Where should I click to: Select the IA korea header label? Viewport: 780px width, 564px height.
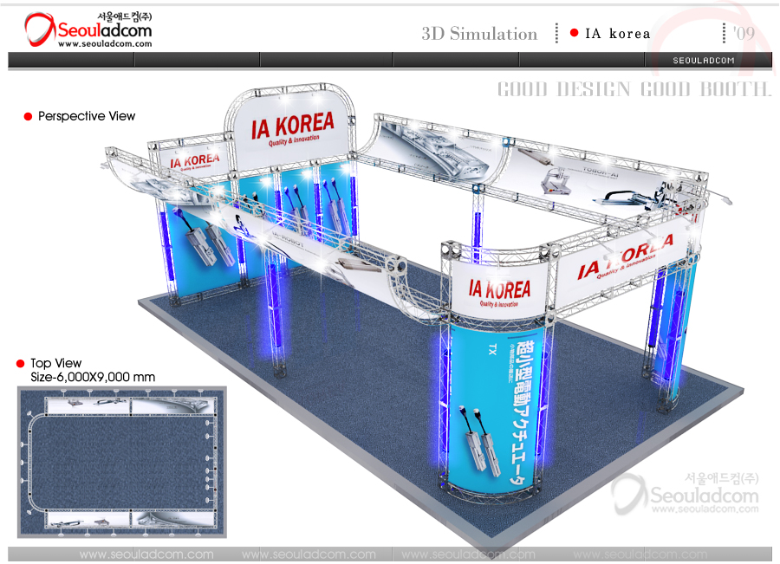tap(617, 34)
